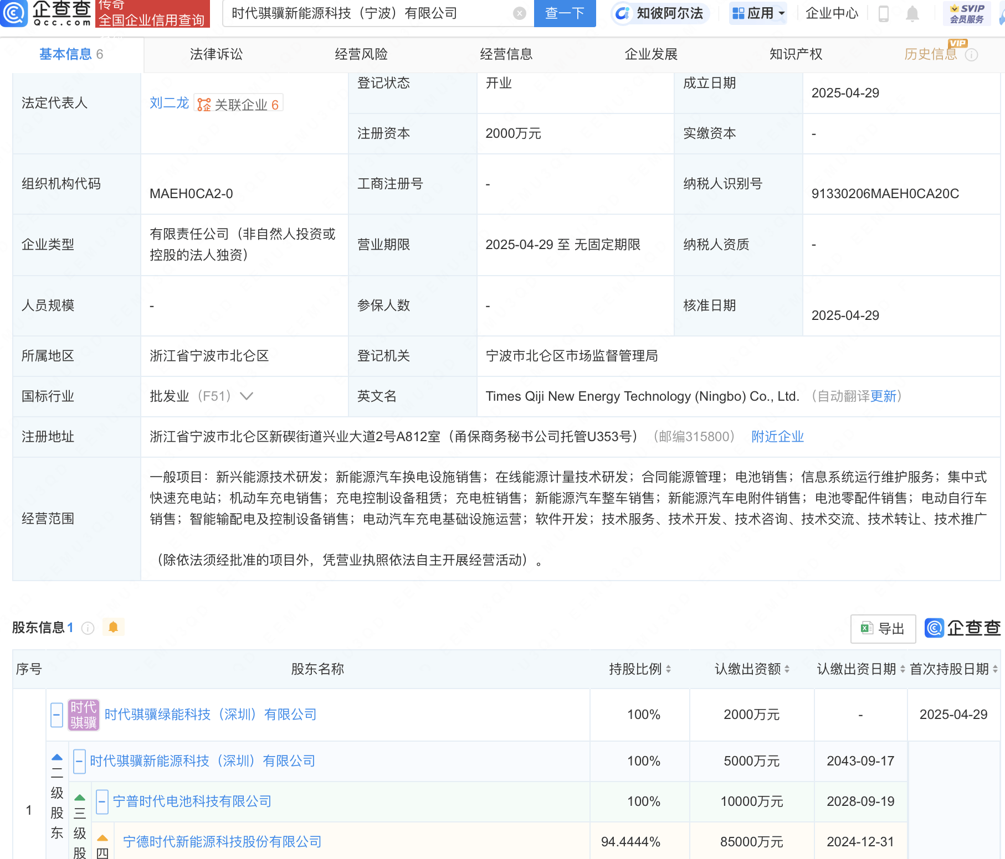The width and height of the screenshot is (1005, 859).
Task: Switch to 经营风险 tab
Action: pos(361,54)
